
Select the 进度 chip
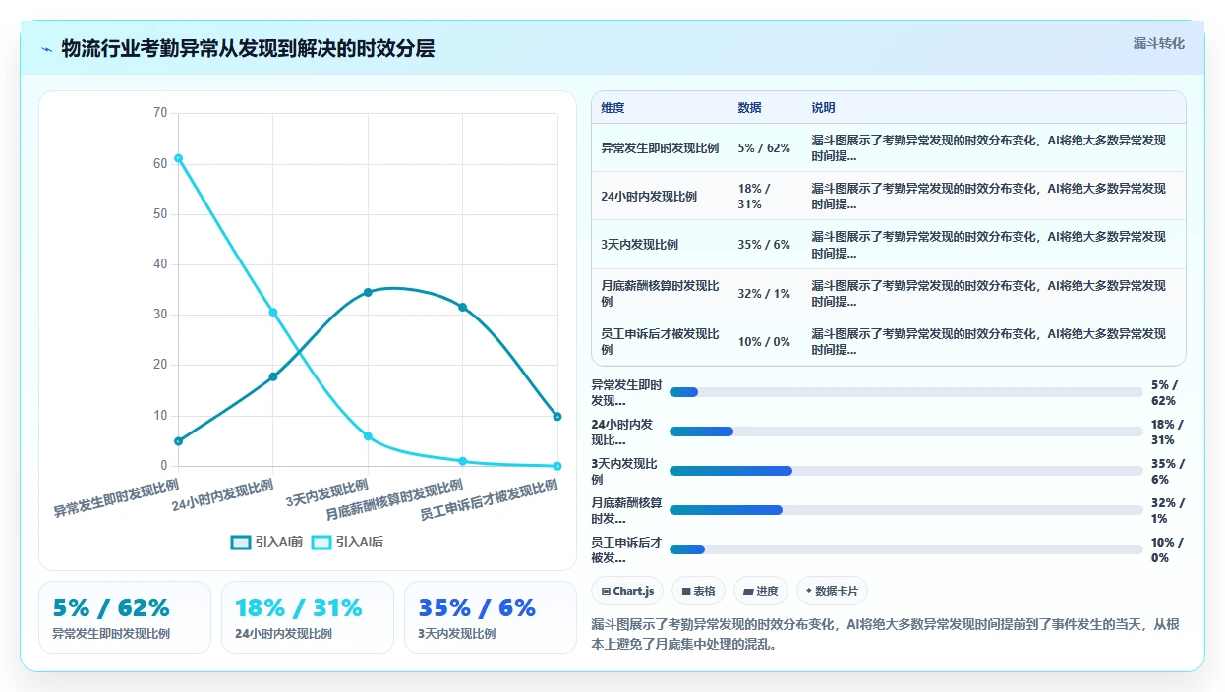[761, 591]
